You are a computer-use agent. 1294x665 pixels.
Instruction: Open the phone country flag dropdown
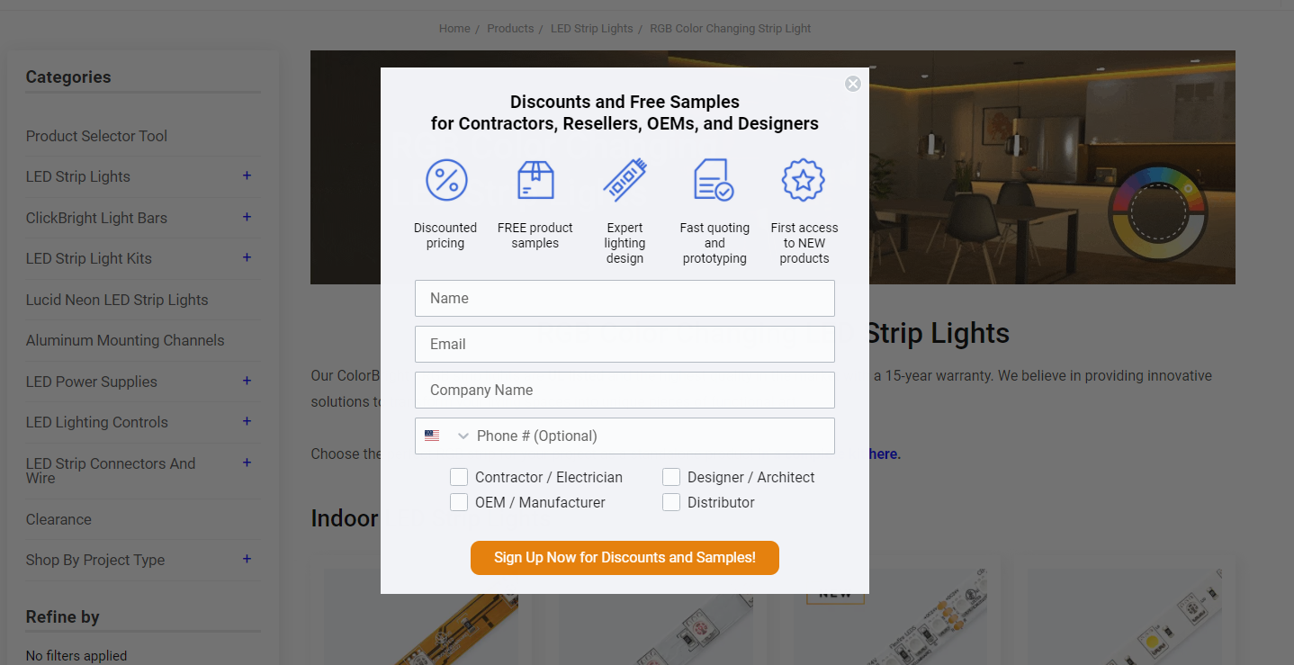(446, 436)
